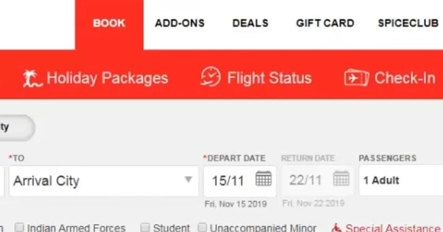
Task: Click the GIFT CARD link
Action: (325, 23)
